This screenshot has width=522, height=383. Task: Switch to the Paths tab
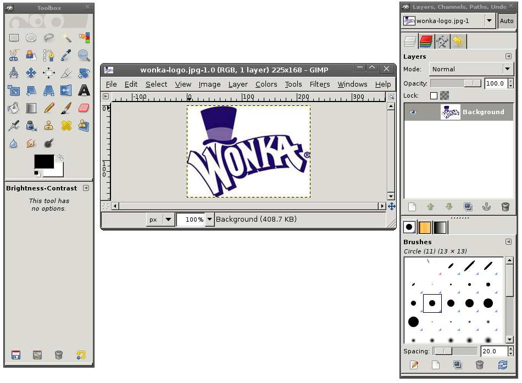(x=442, y=42)
